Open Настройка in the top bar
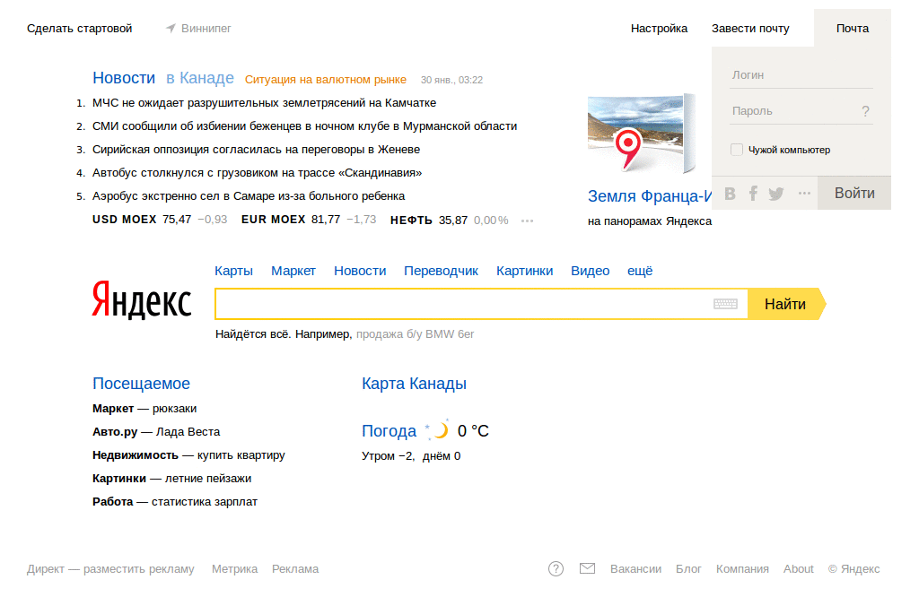Screen dimensions: 919x597 pos(659,28)
